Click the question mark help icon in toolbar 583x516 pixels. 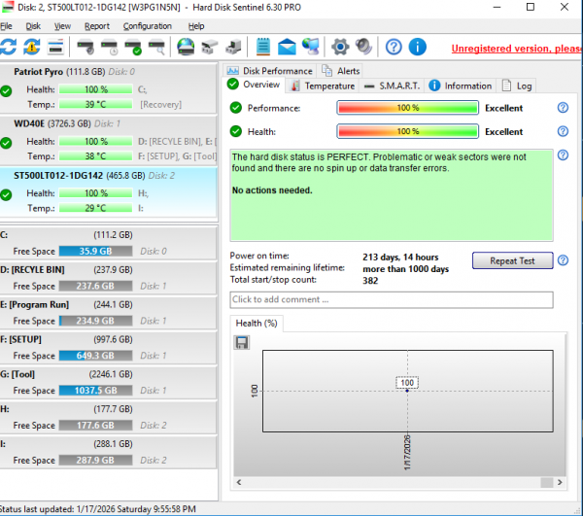pyautogui.click(x=394, y=48)
